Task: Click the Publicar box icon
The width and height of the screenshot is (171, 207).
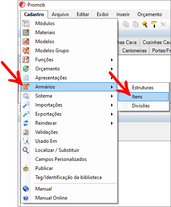Action: point(26,168)
